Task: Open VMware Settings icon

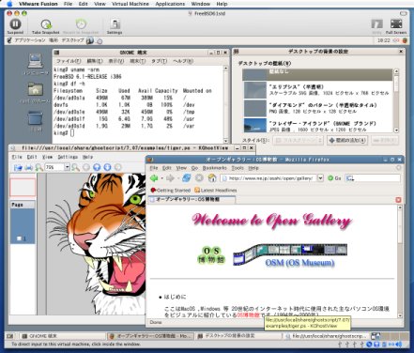Action: point(115,26)
